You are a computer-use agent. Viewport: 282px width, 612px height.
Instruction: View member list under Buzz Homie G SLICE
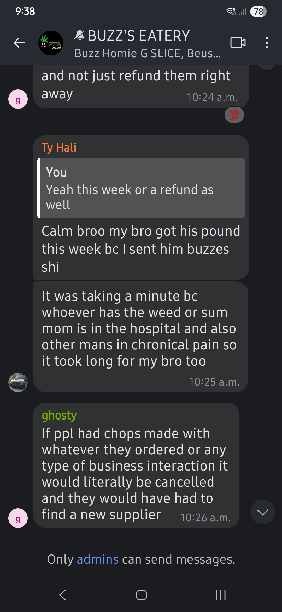click(x=148, y=53)
